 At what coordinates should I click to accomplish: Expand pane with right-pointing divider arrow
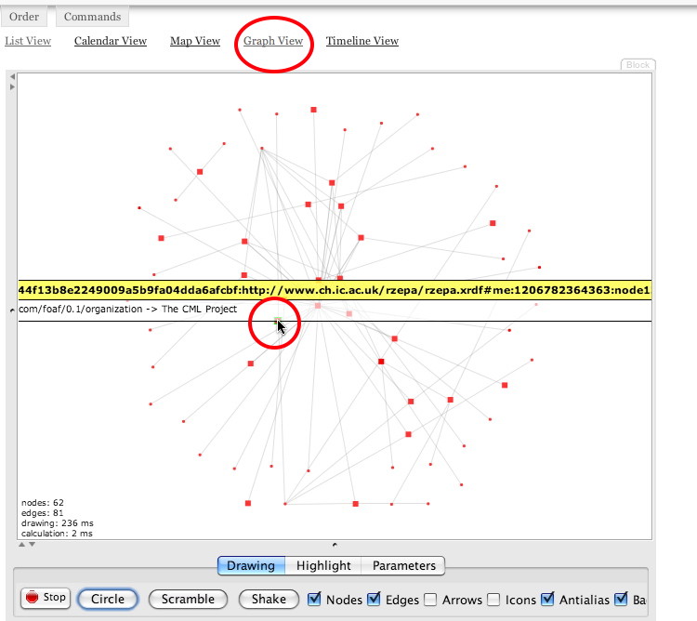coord(11,87)
